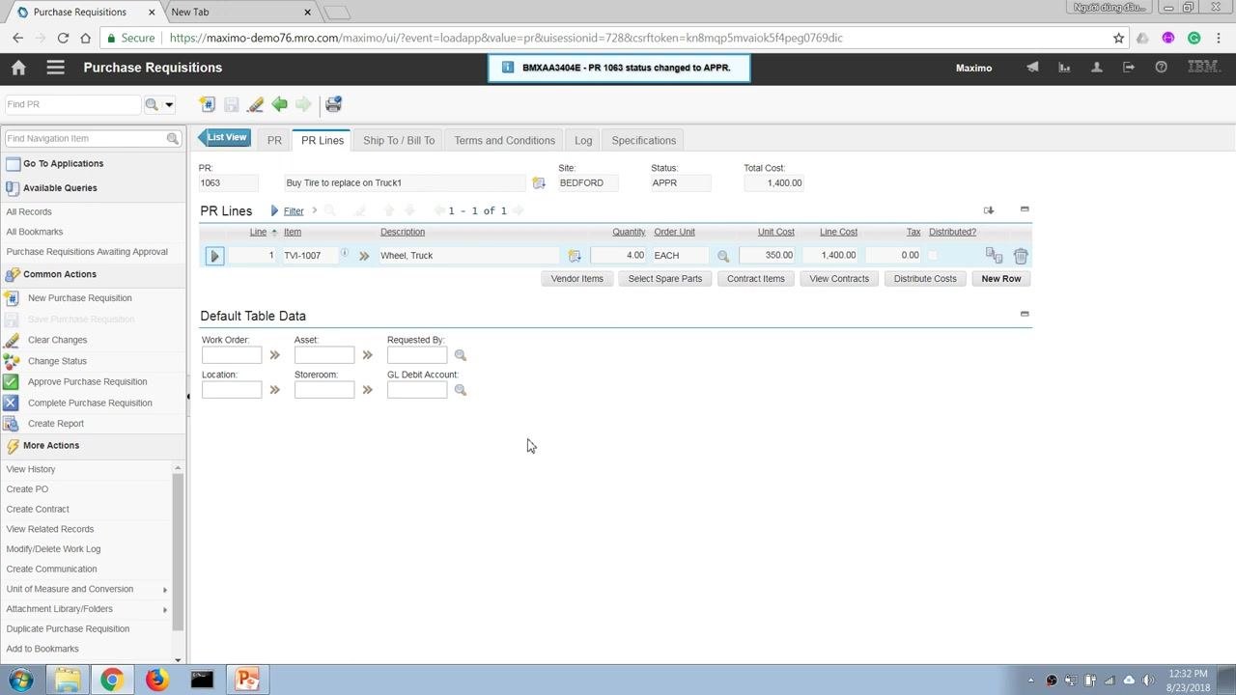Click the Find PR search magnifier

coord(152,104)
